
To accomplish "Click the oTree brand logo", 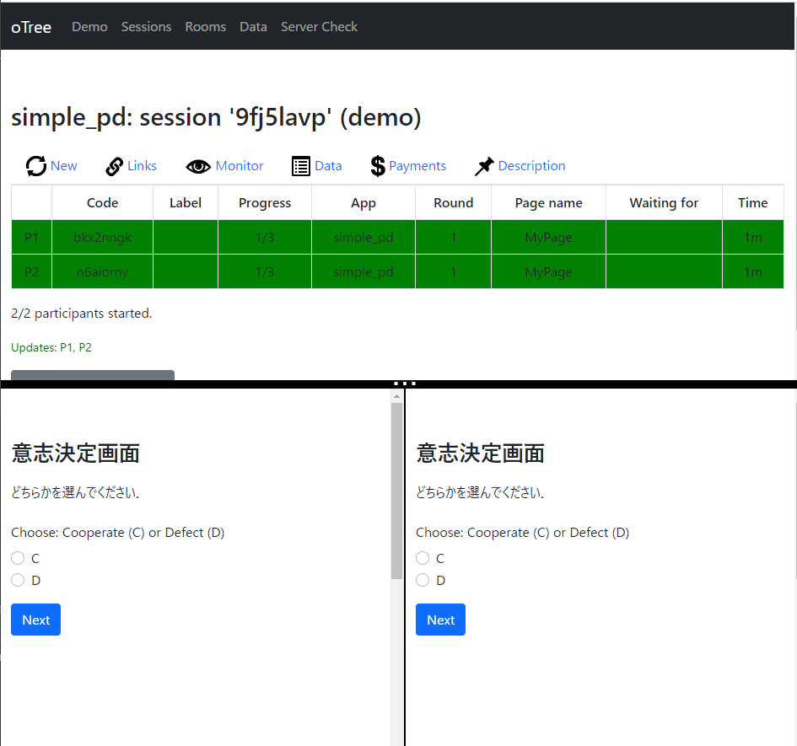I will [x=31, y=27].
